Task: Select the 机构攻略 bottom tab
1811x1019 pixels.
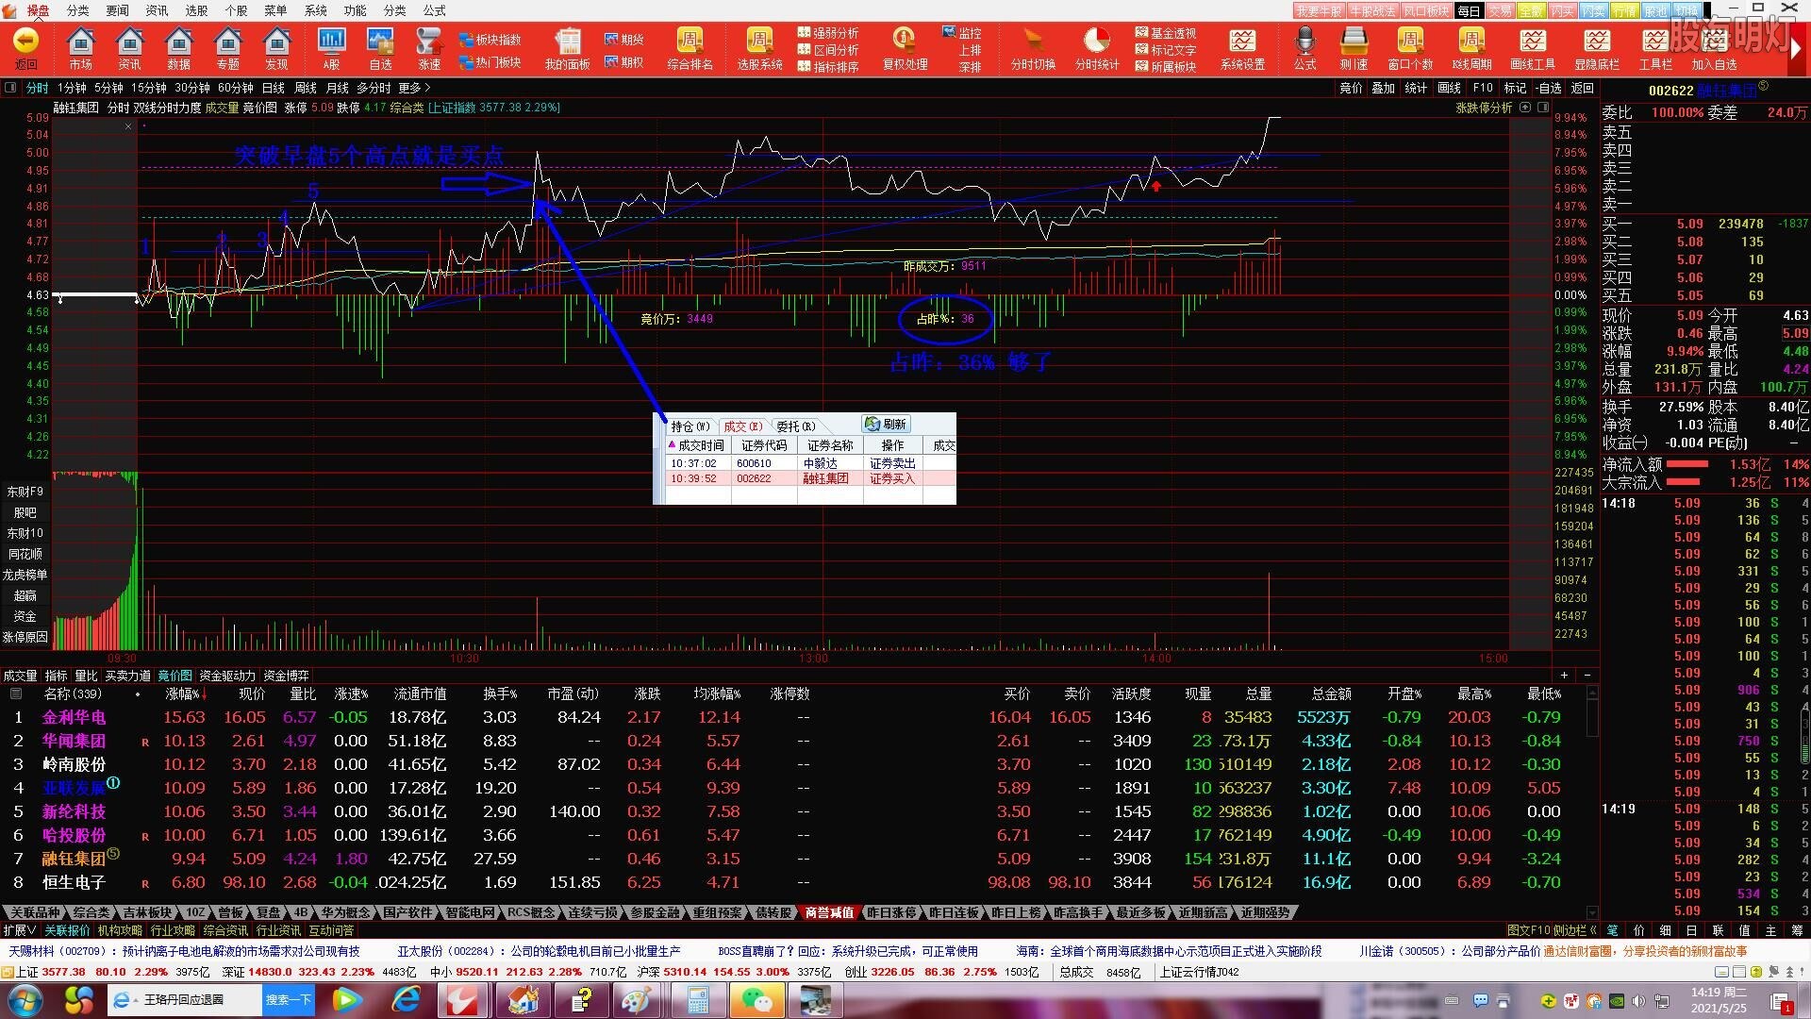Action: [x=120, y=930]
